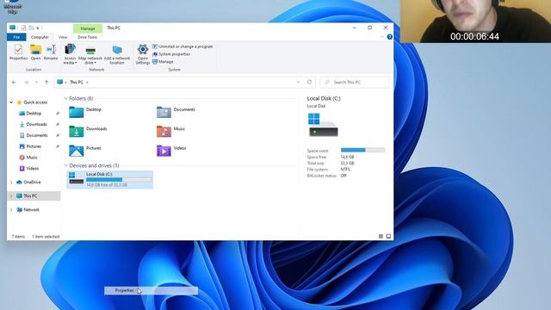The image size is (551, 310).
Task: Select the Pictures folder icon
Action: [77, 151]
